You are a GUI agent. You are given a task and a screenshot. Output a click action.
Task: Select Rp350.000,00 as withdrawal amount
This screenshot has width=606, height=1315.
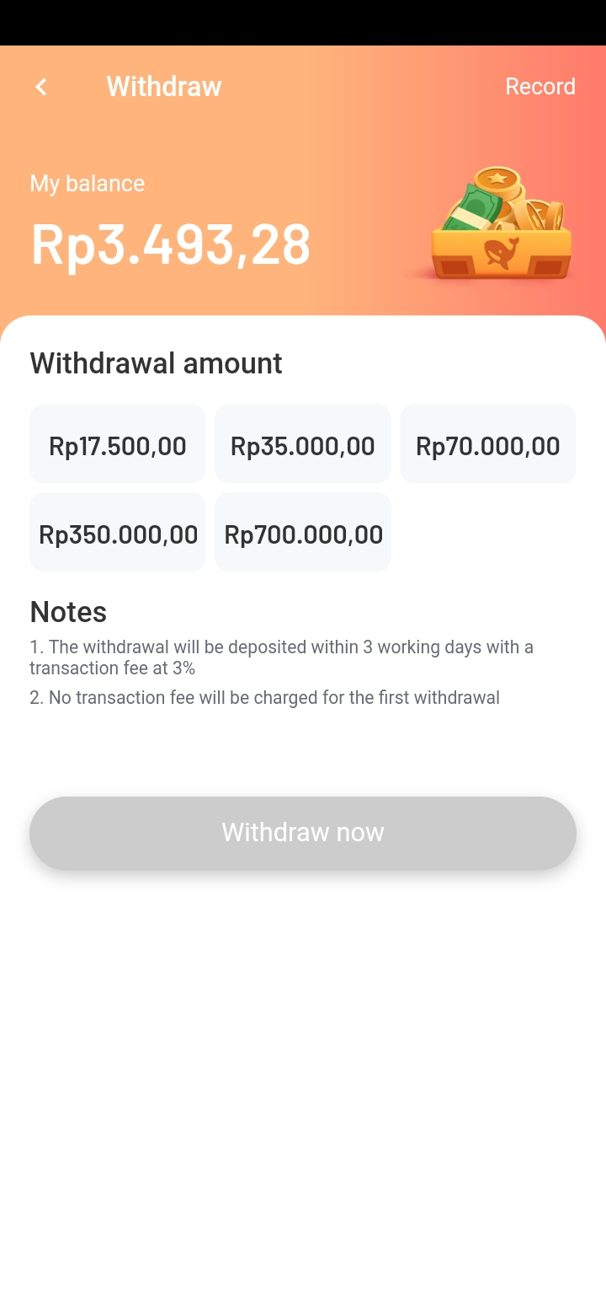click(118, 533)
